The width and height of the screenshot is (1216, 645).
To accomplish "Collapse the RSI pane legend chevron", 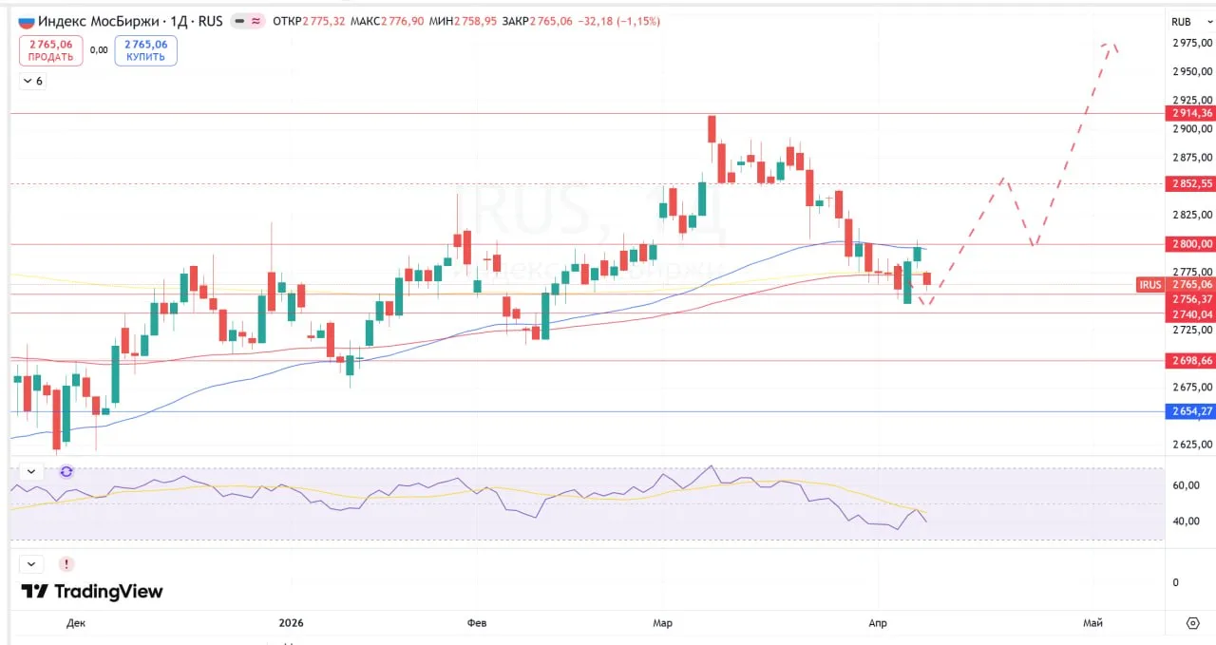I will [31, 471].
